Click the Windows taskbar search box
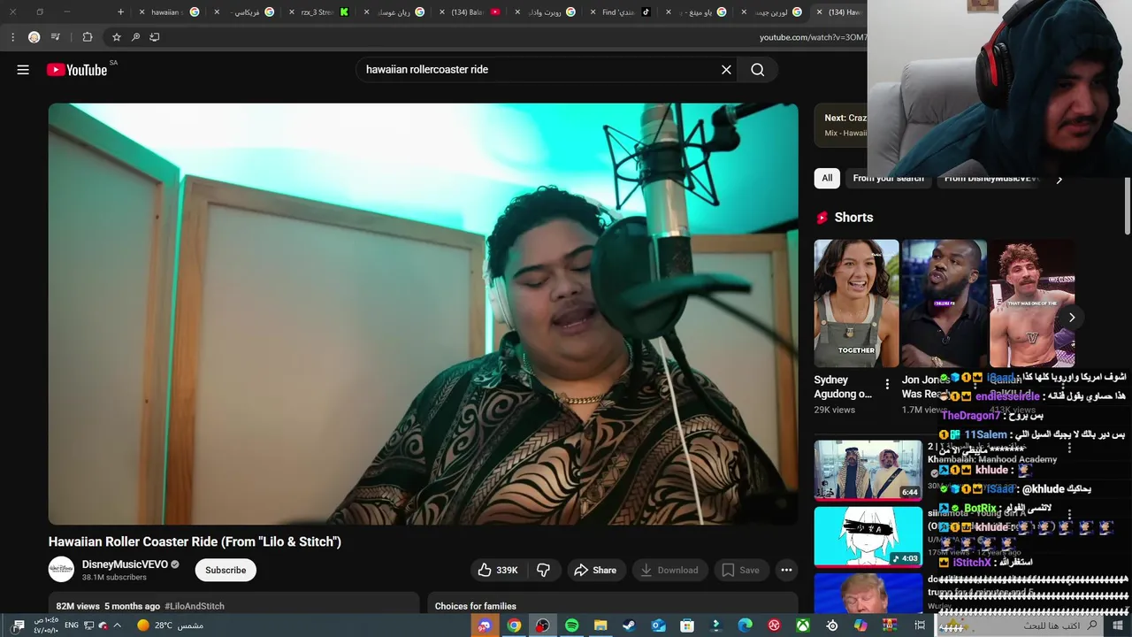Image resolution: width=1132 pixels, height=637 pixels. pyautogui.click(x=1018, y=625)
